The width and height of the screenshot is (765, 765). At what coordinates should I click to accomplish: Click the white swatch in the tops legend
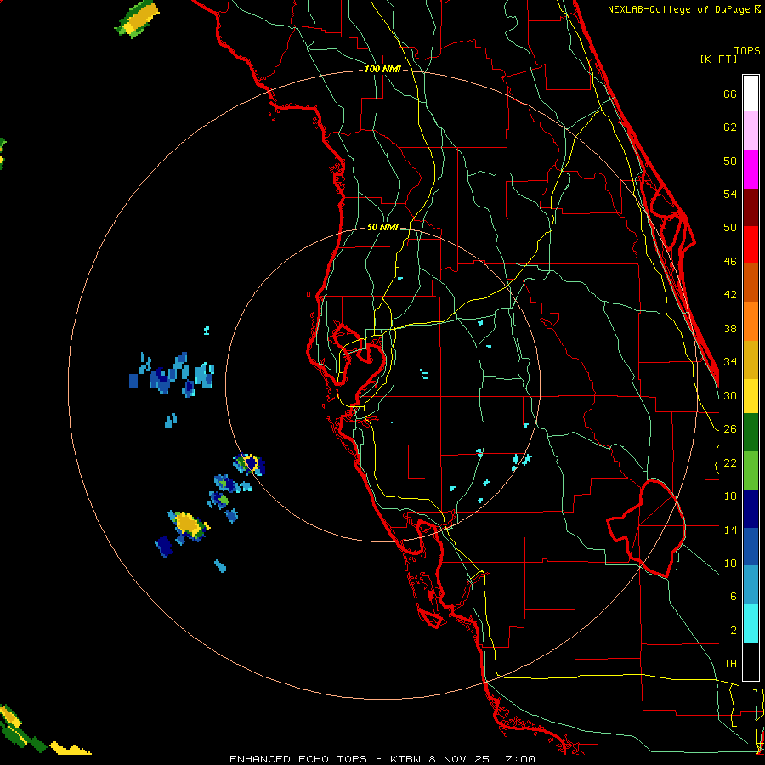[751, 93]
